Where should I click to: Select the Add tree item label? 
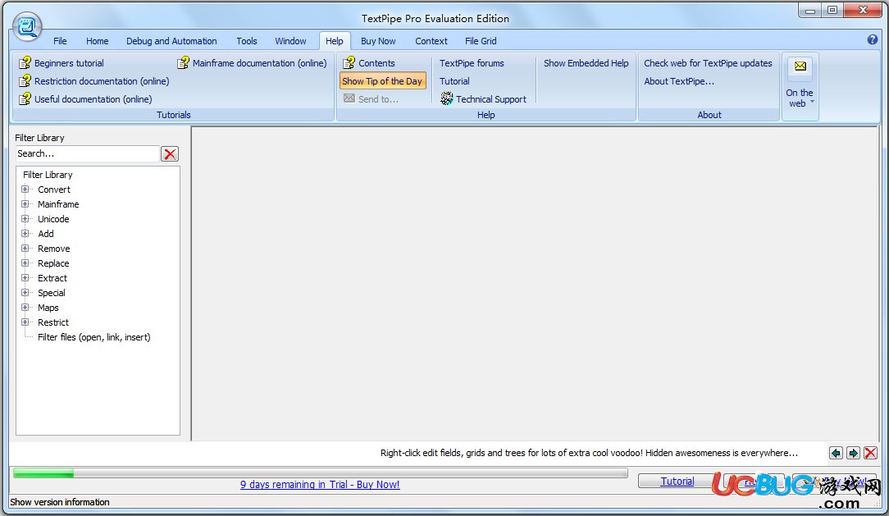click(46, 234)
